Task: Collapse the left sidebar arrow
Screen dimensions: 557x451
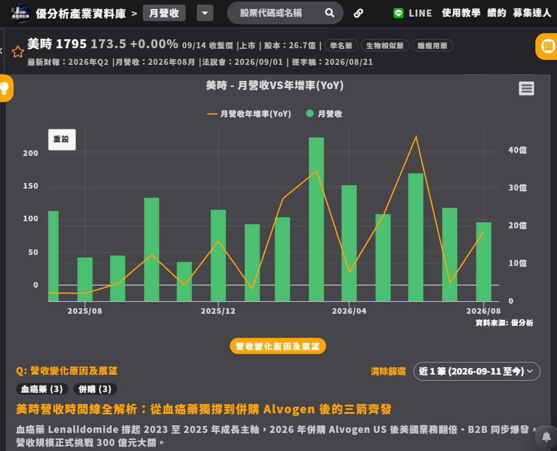Action: 2,51
